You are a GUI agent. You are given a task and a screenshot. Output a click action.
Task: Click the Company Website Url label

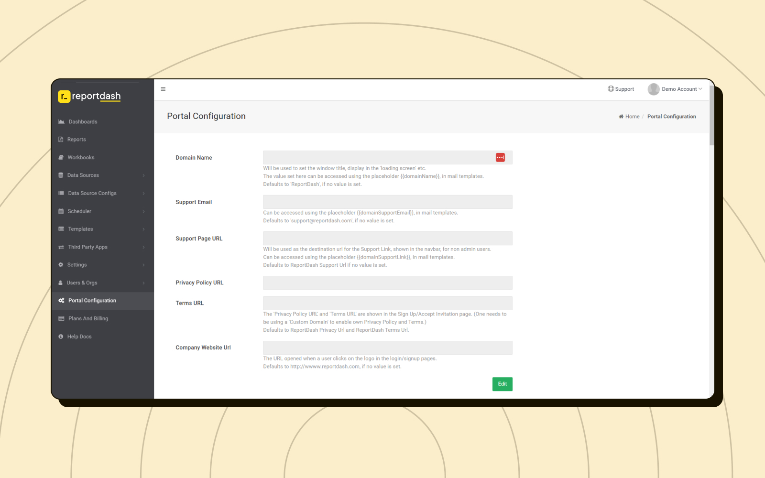(x=203, y=348)
